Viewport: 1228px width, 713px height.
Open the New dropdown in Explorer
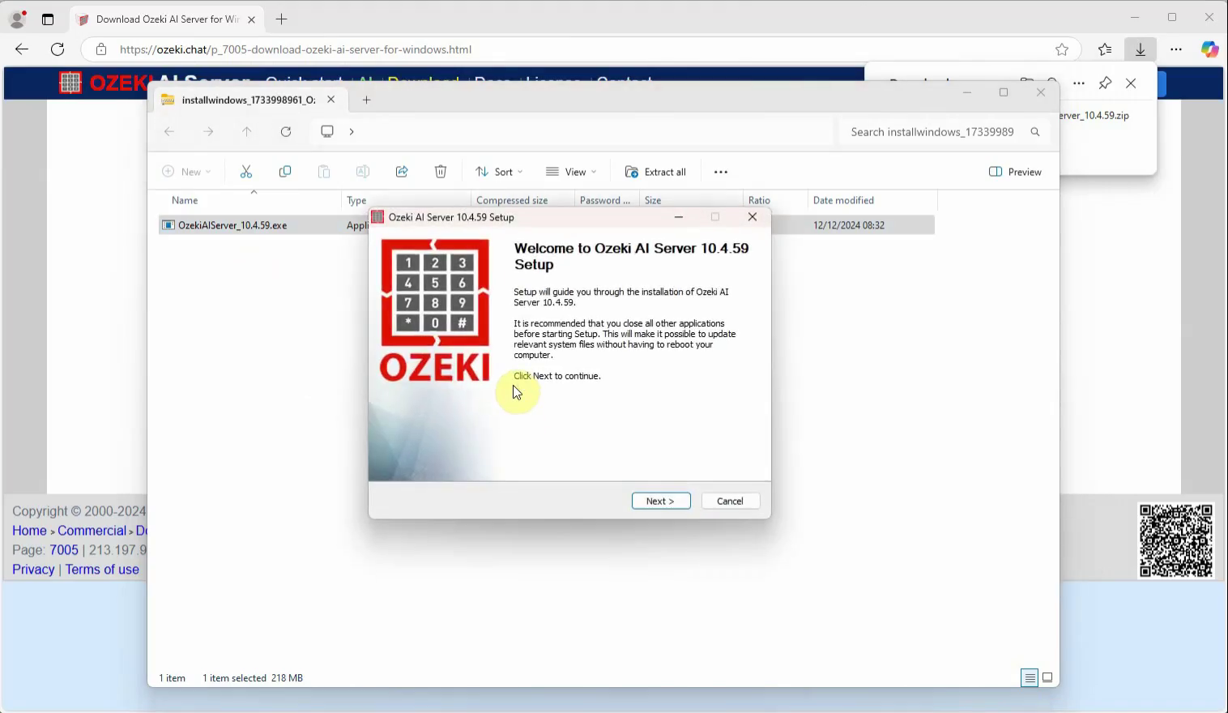[x=186, y=172]
